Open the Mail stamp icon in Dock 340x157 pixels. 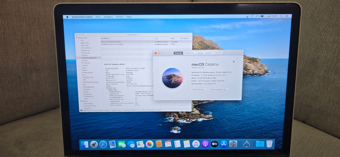click(x=113, y=144)
